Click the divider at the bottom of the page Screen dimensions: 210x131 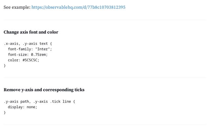[105, 125]
